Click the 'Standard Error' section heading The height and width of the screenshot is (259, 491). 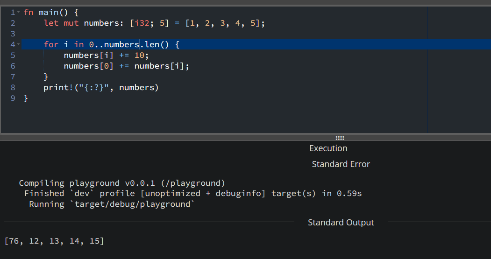[x=341, y=164]
